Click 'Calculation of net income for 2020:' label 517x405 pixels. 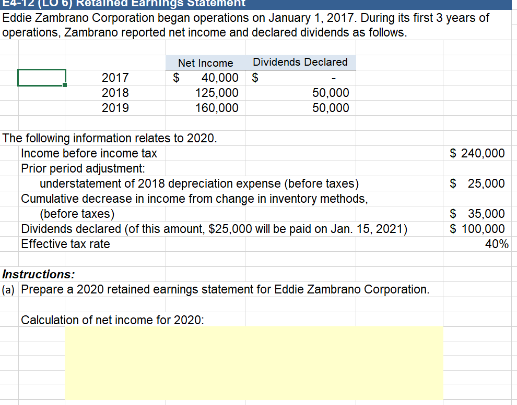[x=112, y=320]
